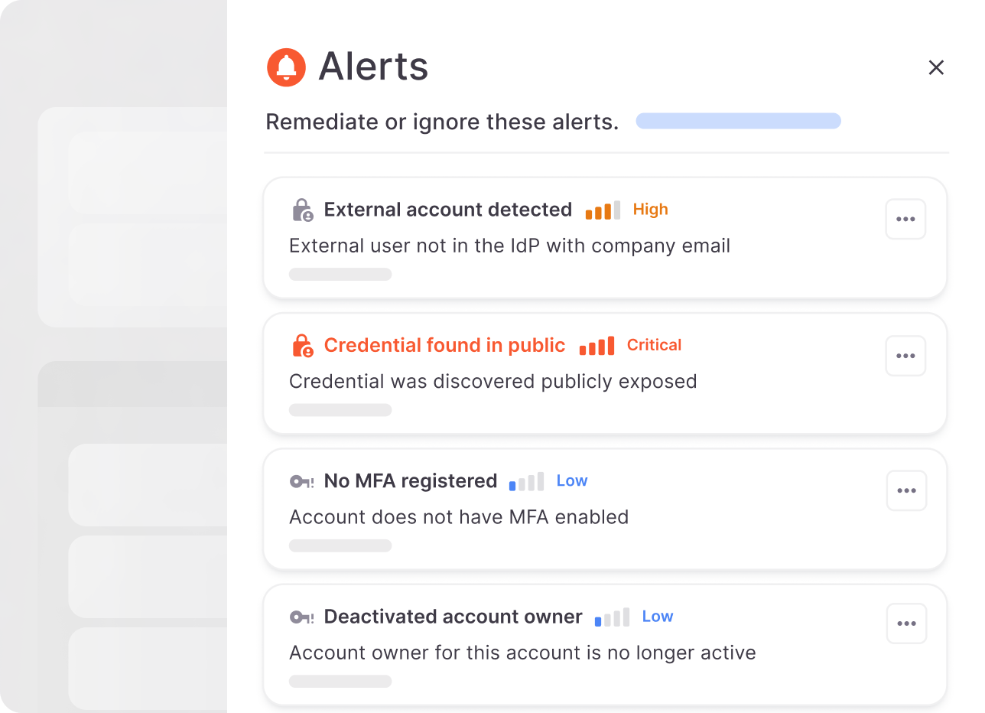985x713 pixels.
Task: Close the Alerts panel
Action: coord(936,67)
